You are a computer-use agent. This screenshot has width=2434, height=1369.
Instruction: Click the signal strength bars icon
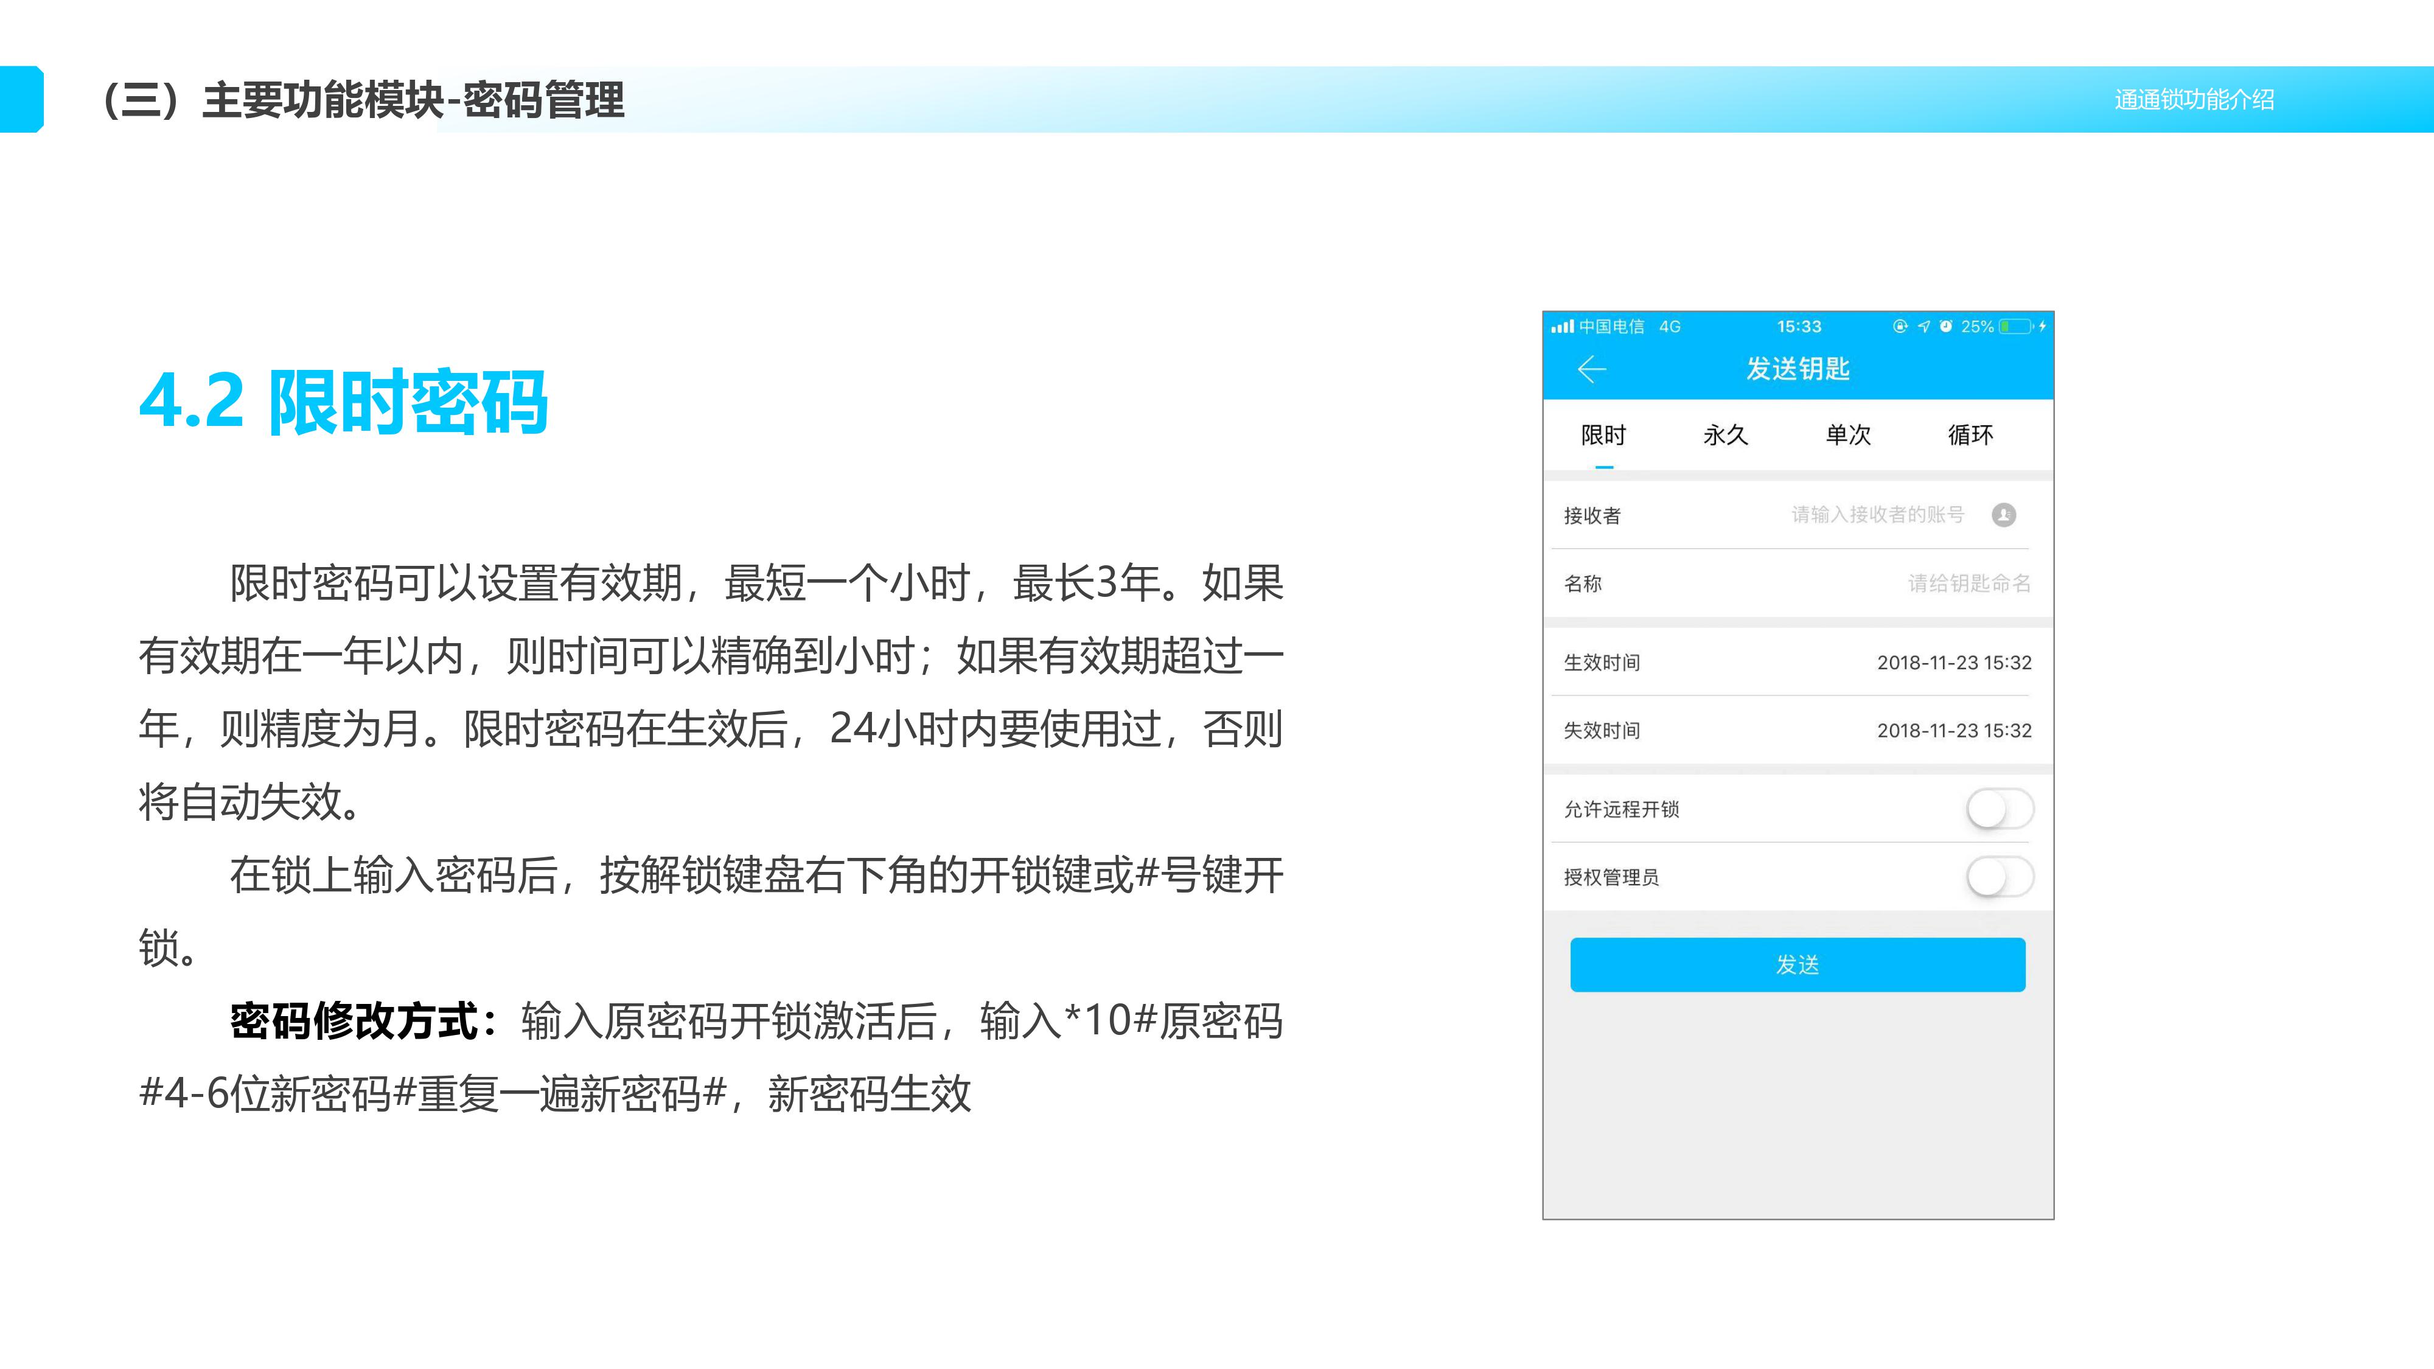(x=1562, y=327)
